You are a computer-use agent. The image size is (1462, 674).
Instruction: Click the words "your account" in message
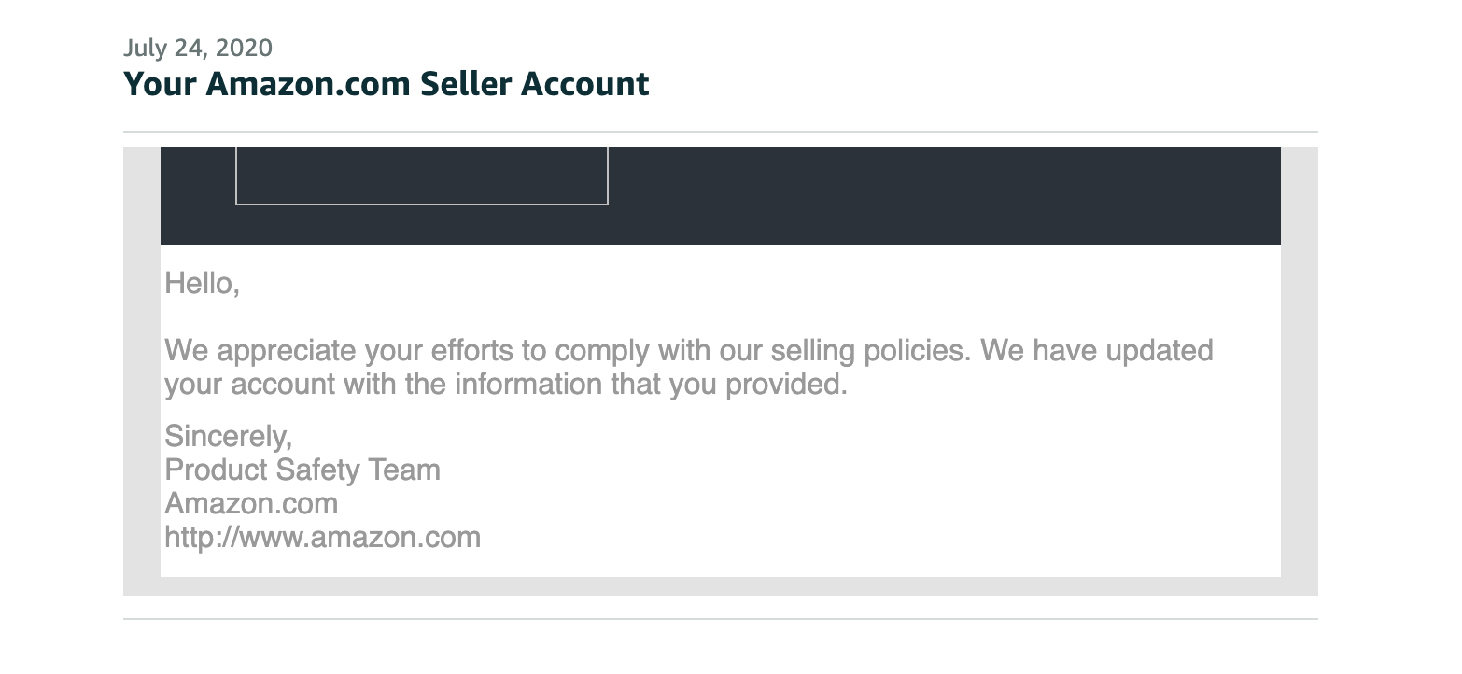pos(249,385)
